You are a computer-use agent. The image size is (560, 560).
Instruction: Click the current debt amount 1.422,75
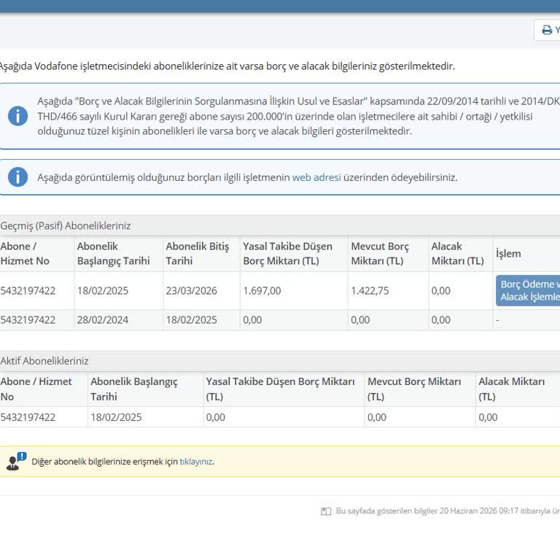[370, 290]
